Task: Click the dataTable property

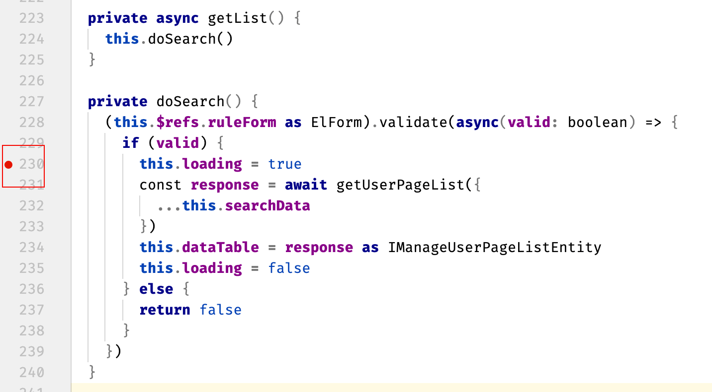Action: (x=220, y=248)
